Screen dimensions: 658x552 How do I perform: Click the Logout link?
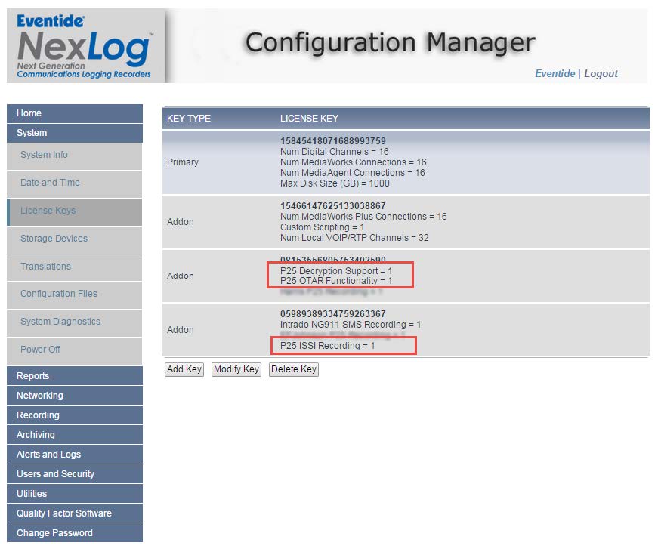tap(601, 73)
